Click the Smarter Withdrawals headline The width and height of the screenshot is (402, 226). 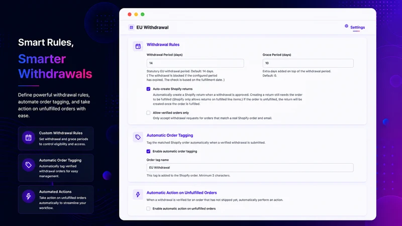[55, 66]
